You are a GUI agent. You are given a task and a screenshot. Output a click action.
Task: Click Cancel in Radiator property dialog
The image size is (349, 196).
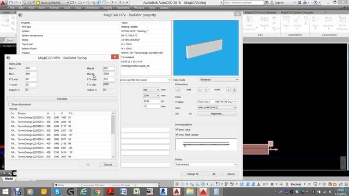coord(231,174)
